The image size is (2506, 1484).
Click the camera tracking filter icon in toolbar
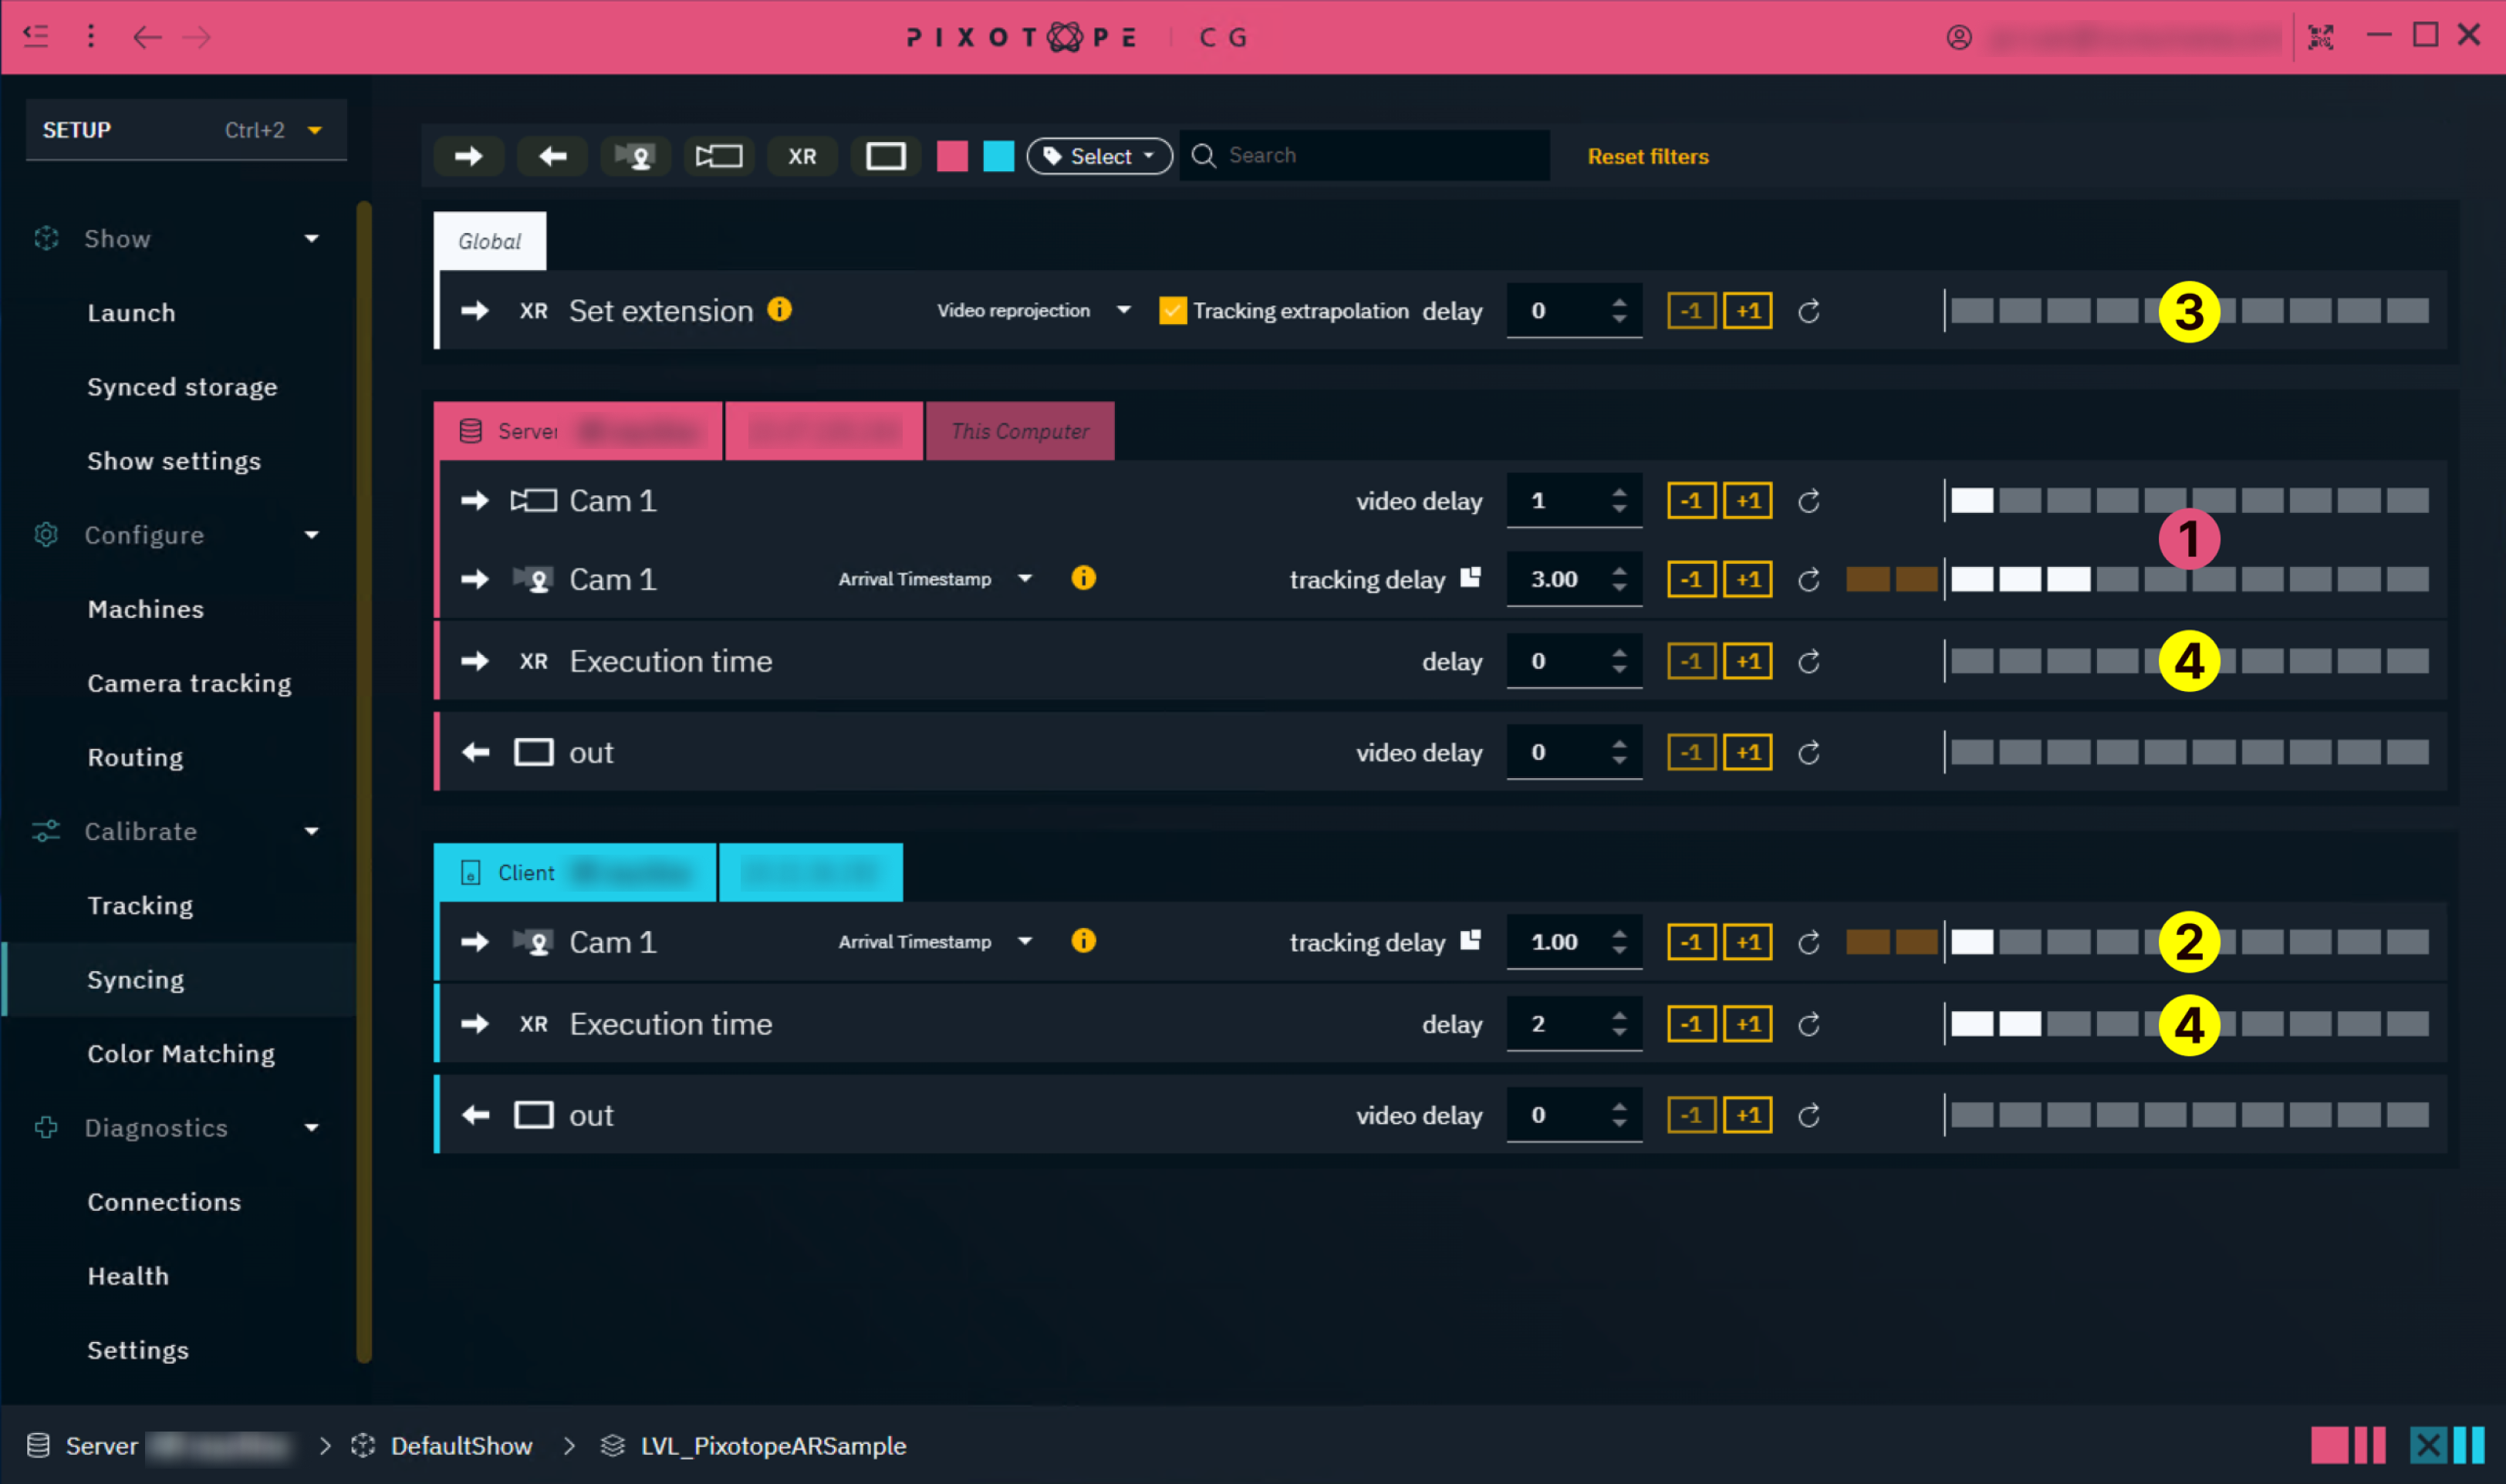[635, 156]
